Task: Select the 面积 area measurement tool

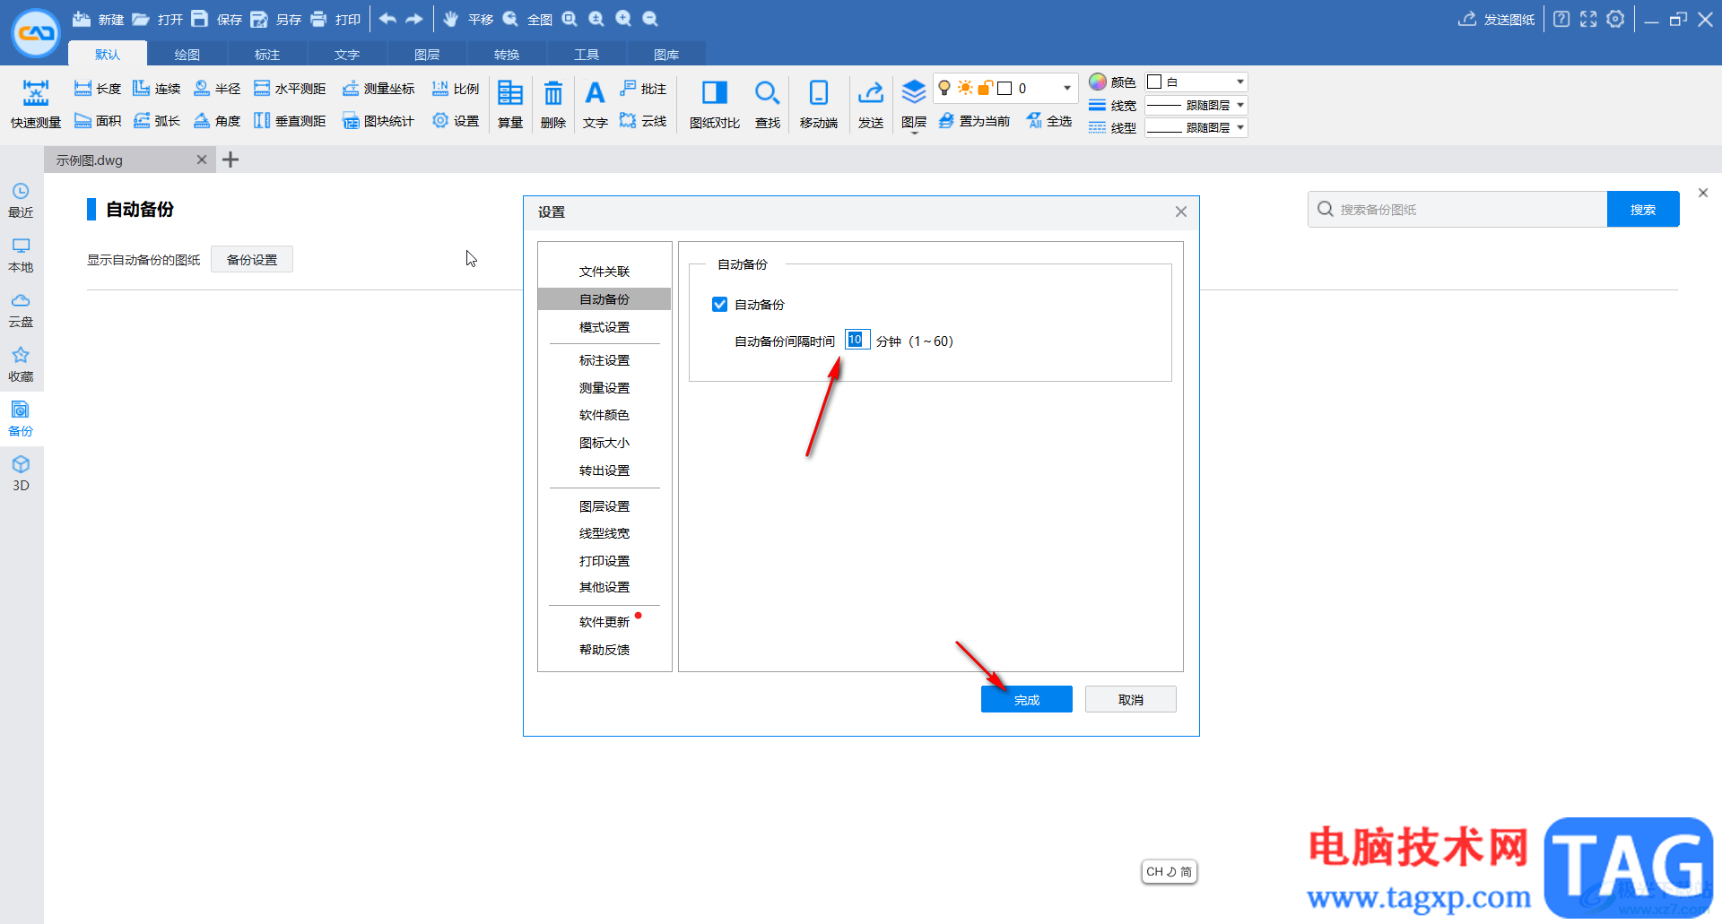Action: tap(98, 121)
